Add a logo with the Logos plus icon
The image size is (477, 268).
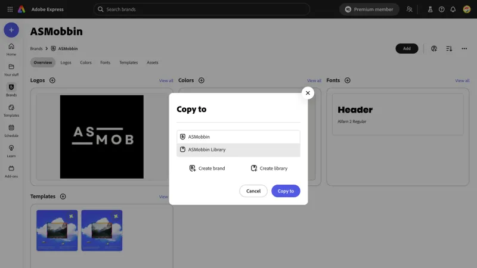[x=52, y=80]
